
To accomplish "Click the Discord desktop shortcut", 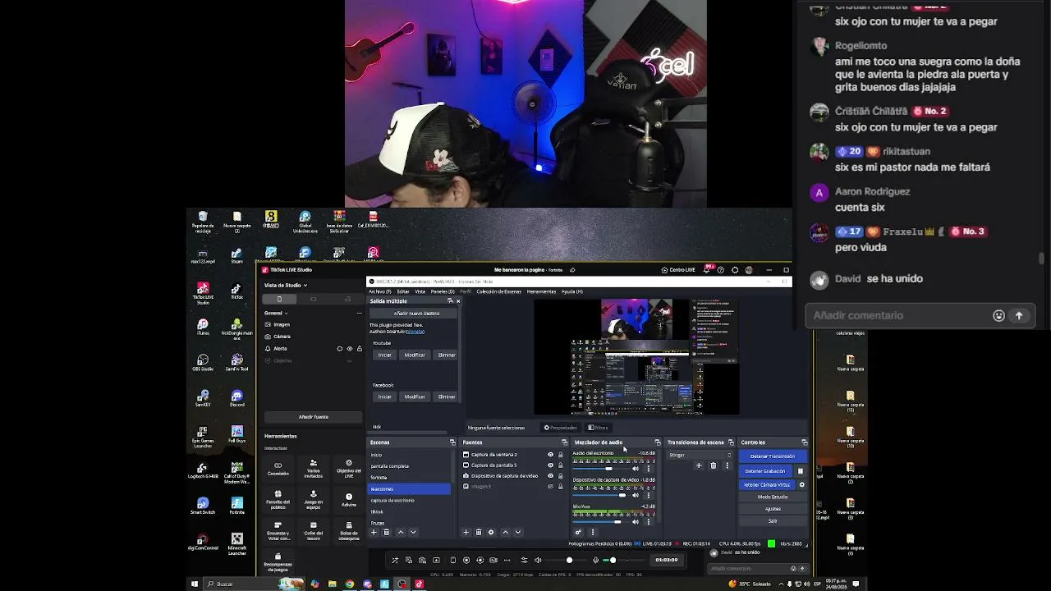I will pos(237,398).
